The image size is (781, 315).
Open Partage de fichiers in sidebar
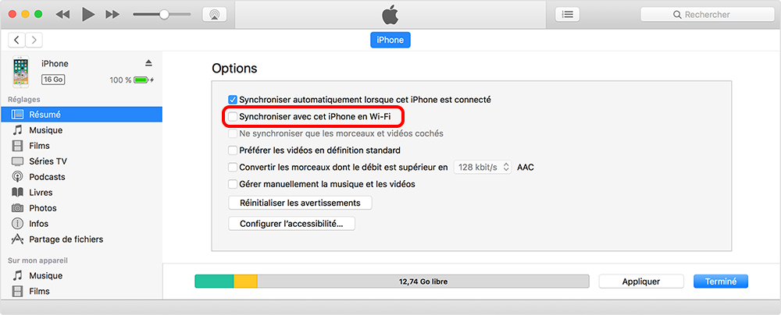[x=66, y=239]
